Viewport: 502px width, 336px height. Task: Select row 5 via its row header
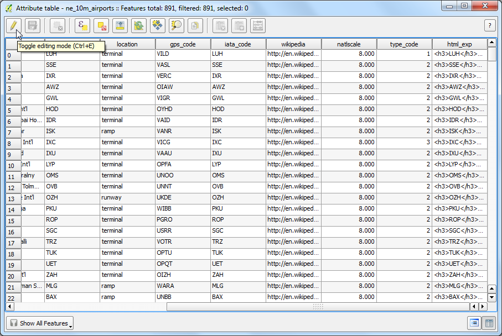coord(13,111)
